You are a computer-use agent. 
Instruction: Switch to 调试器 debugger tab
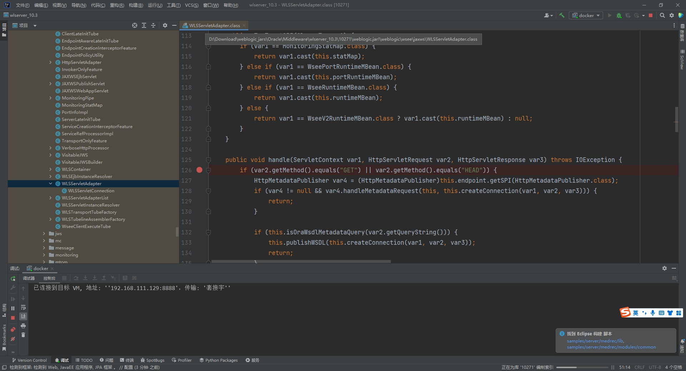click(x=29, y=278)
